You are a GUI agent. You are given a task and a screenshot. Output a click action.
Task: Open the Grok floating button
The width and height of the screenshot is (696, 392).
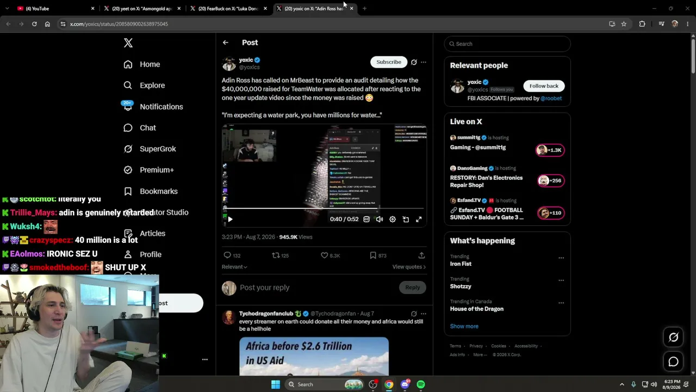[x=673, y=338]
